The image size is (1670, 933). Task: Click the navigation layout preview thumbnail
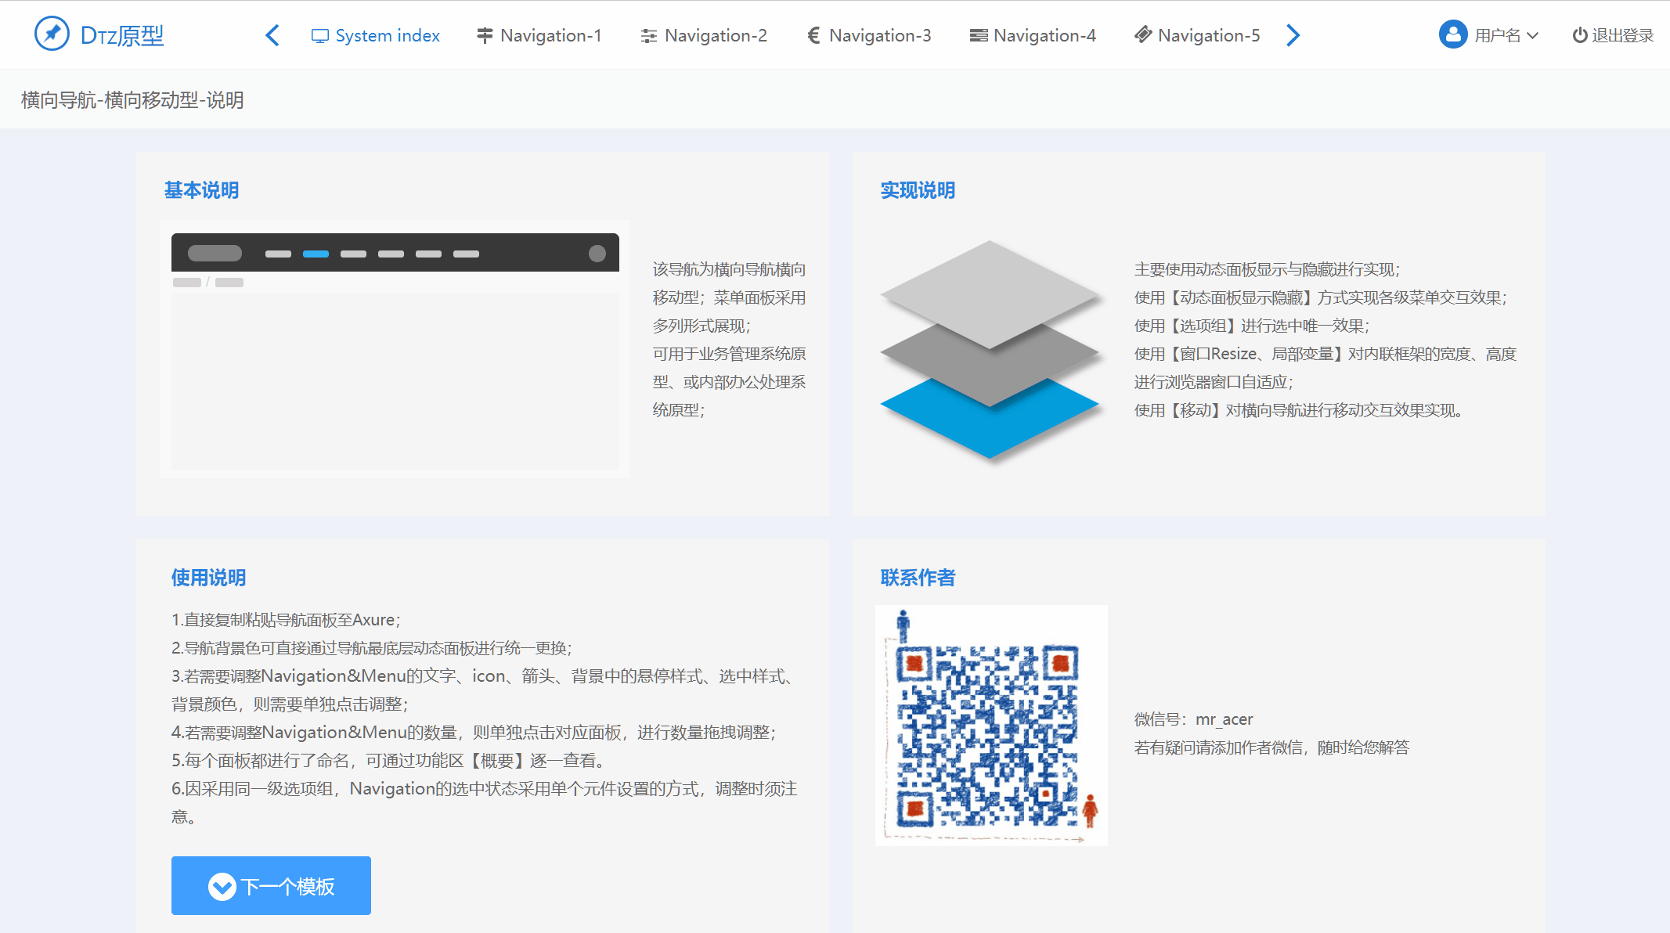tap(395, 349)
